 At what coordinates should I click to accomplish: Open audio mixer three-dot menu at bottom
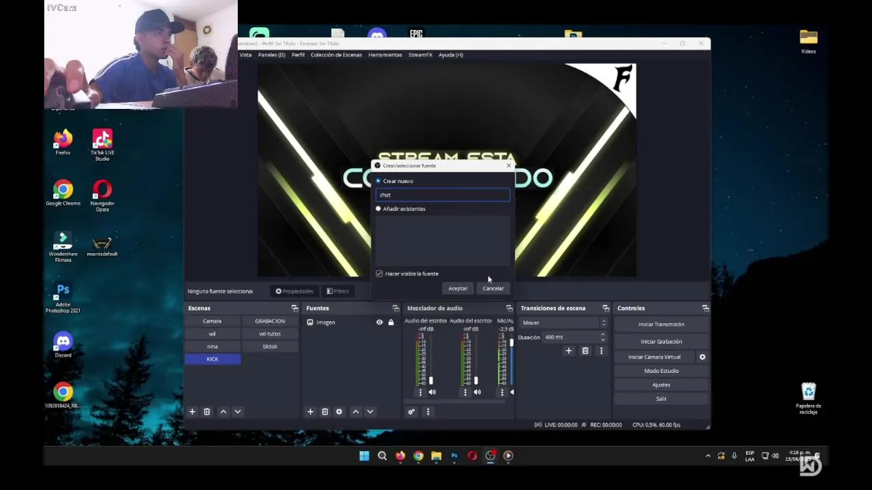[428, 412]
